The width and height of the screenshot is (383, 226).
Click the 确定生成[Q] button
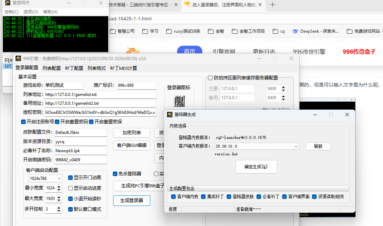tap(256, 167)
